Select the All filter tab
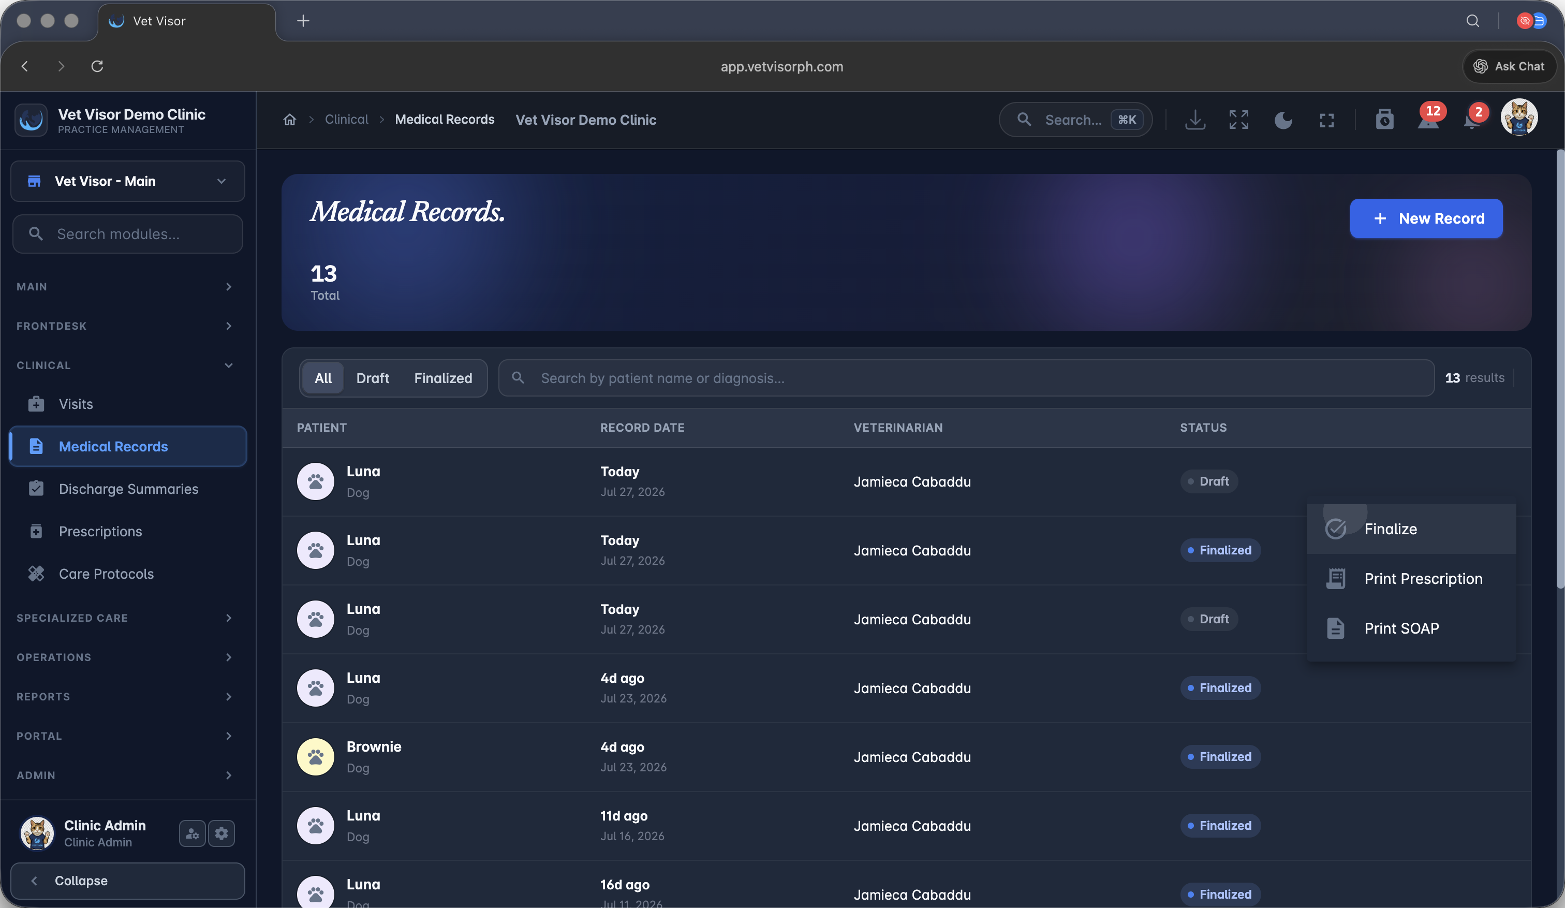The image size is (1565, 908). point(323,377)
